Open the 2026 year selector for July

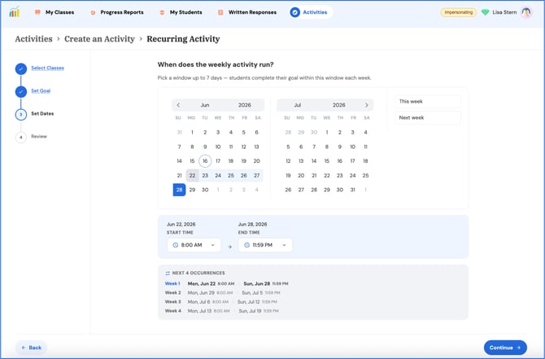[339, 105]
